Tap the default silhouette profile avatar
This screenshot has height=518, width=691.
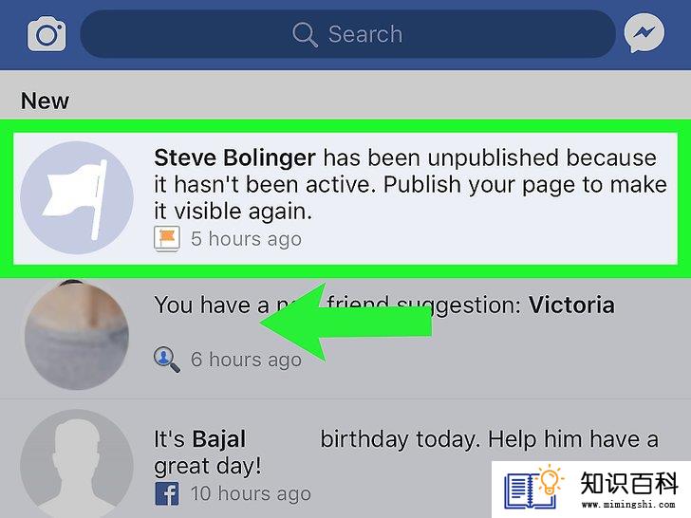click(x=77, y=463)
